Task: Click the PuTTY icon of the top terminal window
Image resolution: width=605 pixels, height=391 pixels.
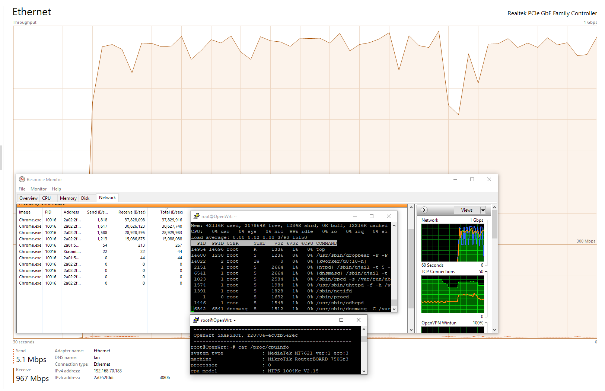Action: 196,216
